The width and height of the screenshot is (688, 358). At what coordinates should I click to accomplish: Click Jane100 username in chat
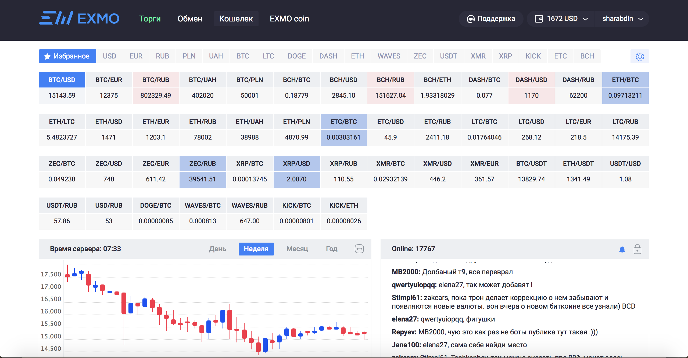click(x=406, y=345)
